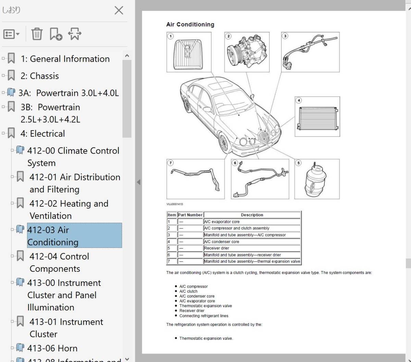
Task: Add a new bookmark with plus icon
Action: [56, 34]
